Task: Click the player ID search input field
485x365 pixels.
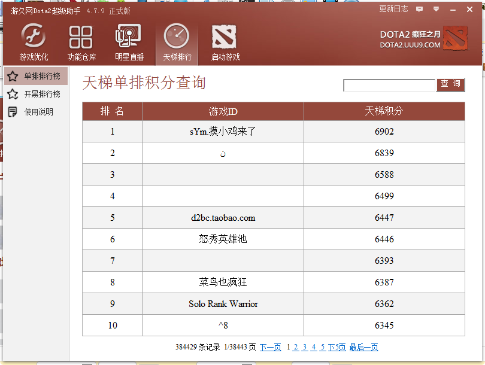Action: (x=389, y=85)
